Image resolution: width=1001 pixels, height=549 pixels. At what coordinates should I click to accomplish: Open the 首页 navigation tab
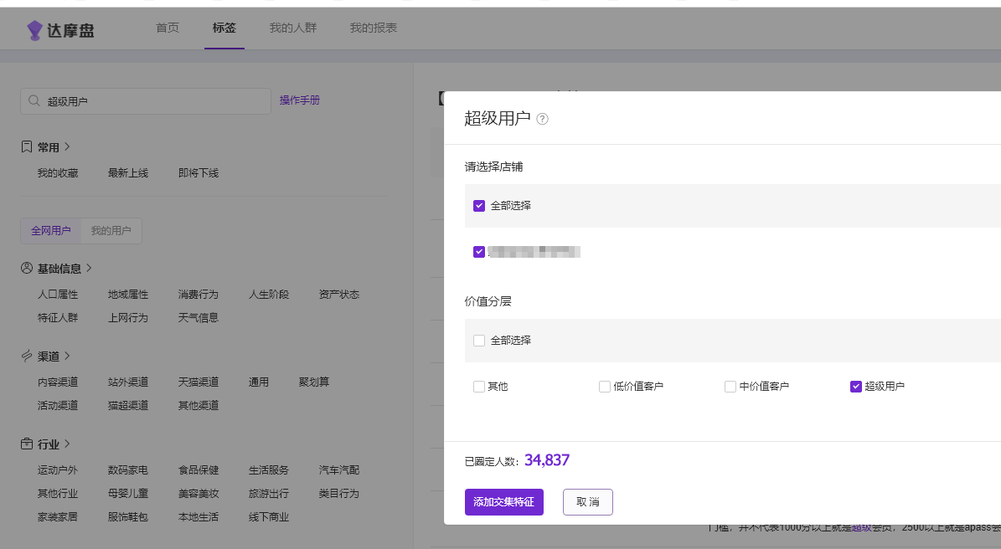168,28
